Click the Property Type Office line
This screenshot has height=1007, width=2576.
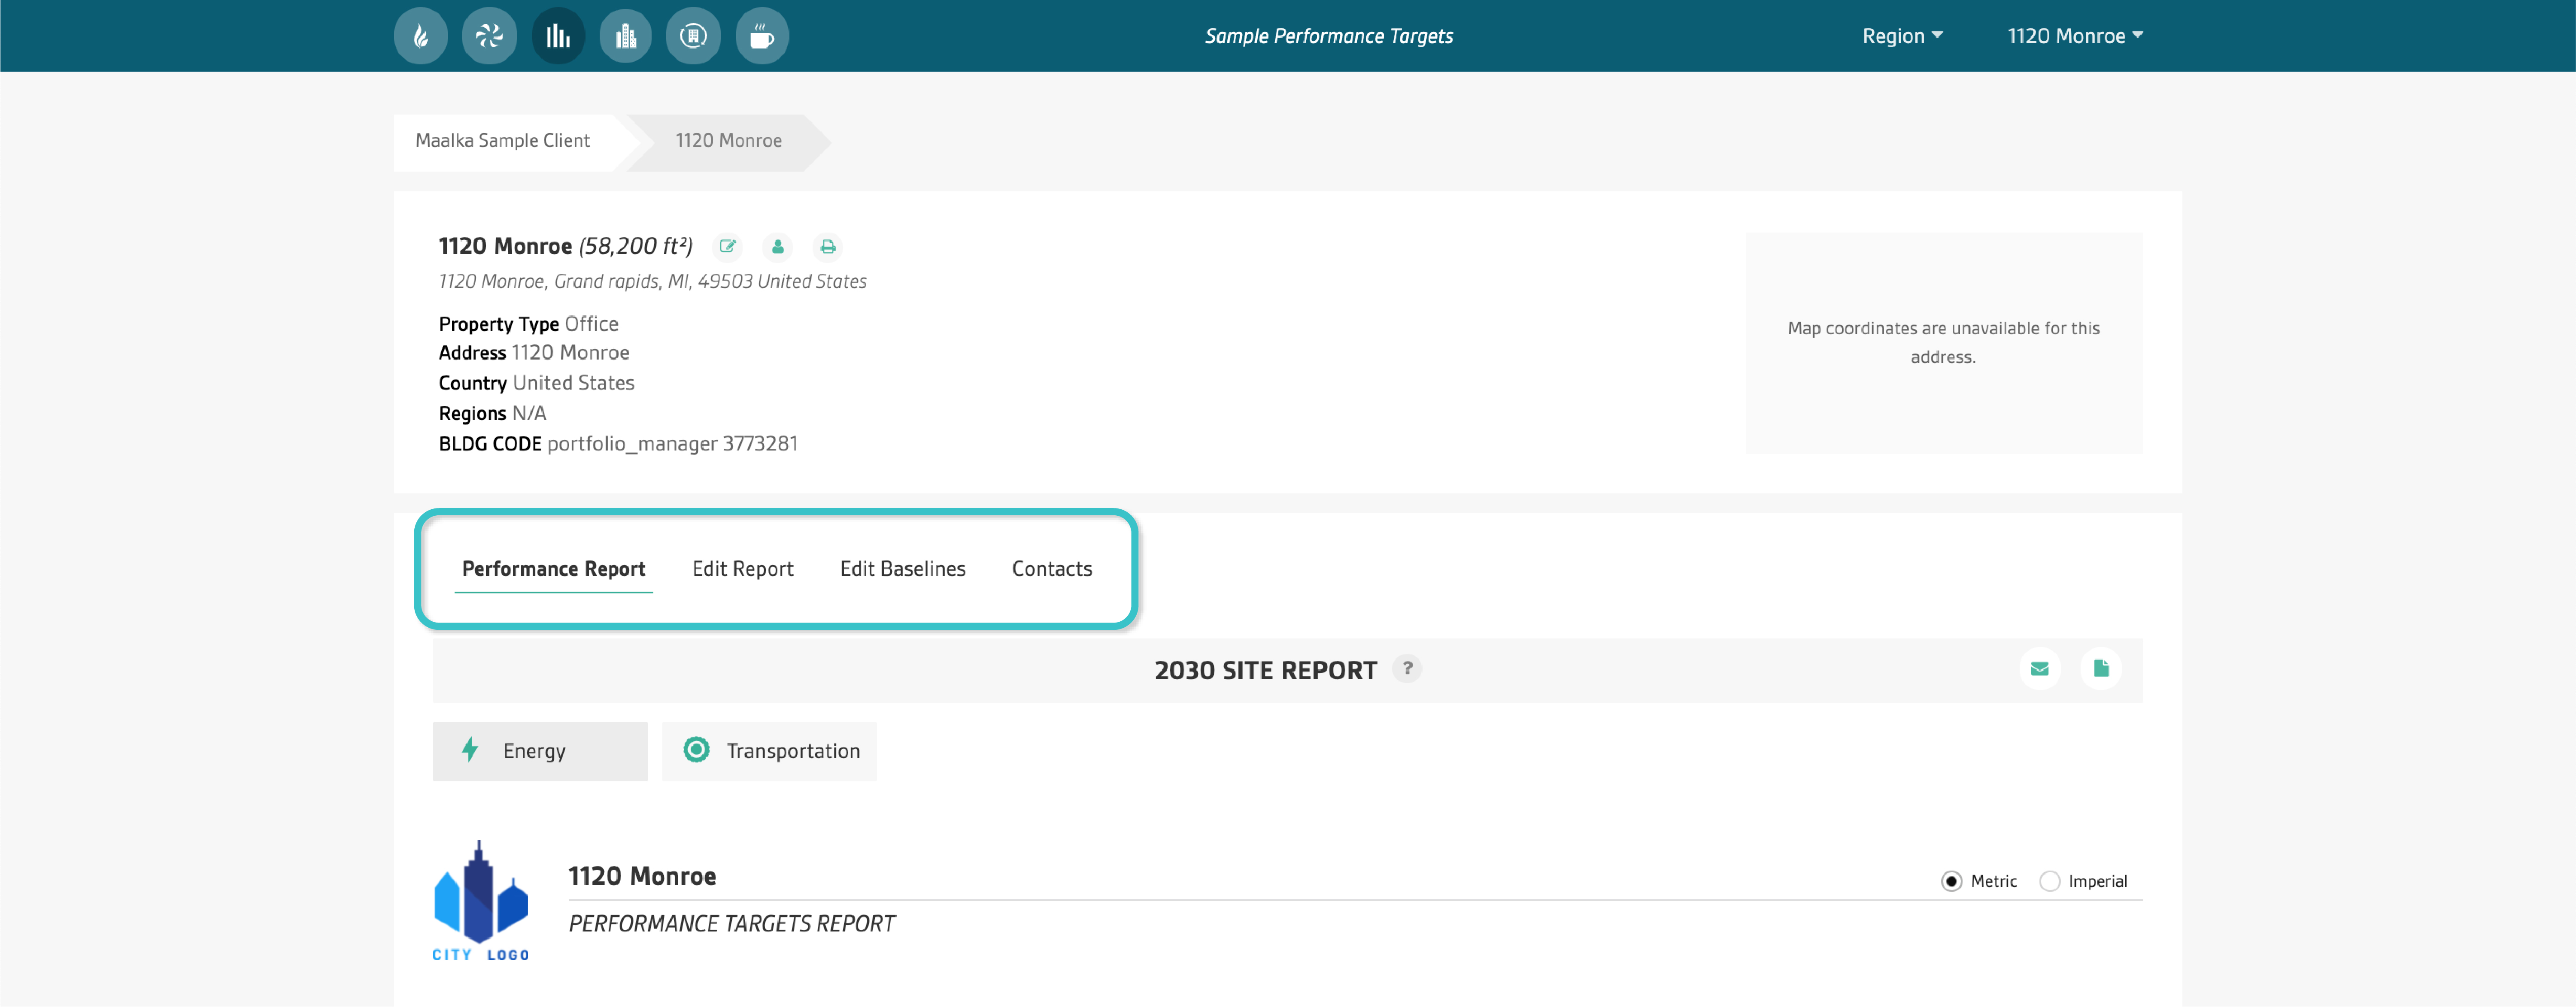pyautogui.click(x=528, y=324)
